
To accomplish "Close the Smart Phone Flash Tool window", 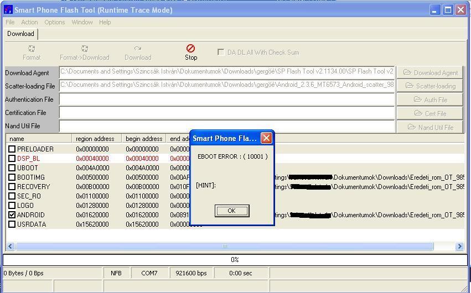I will point(461,10).
